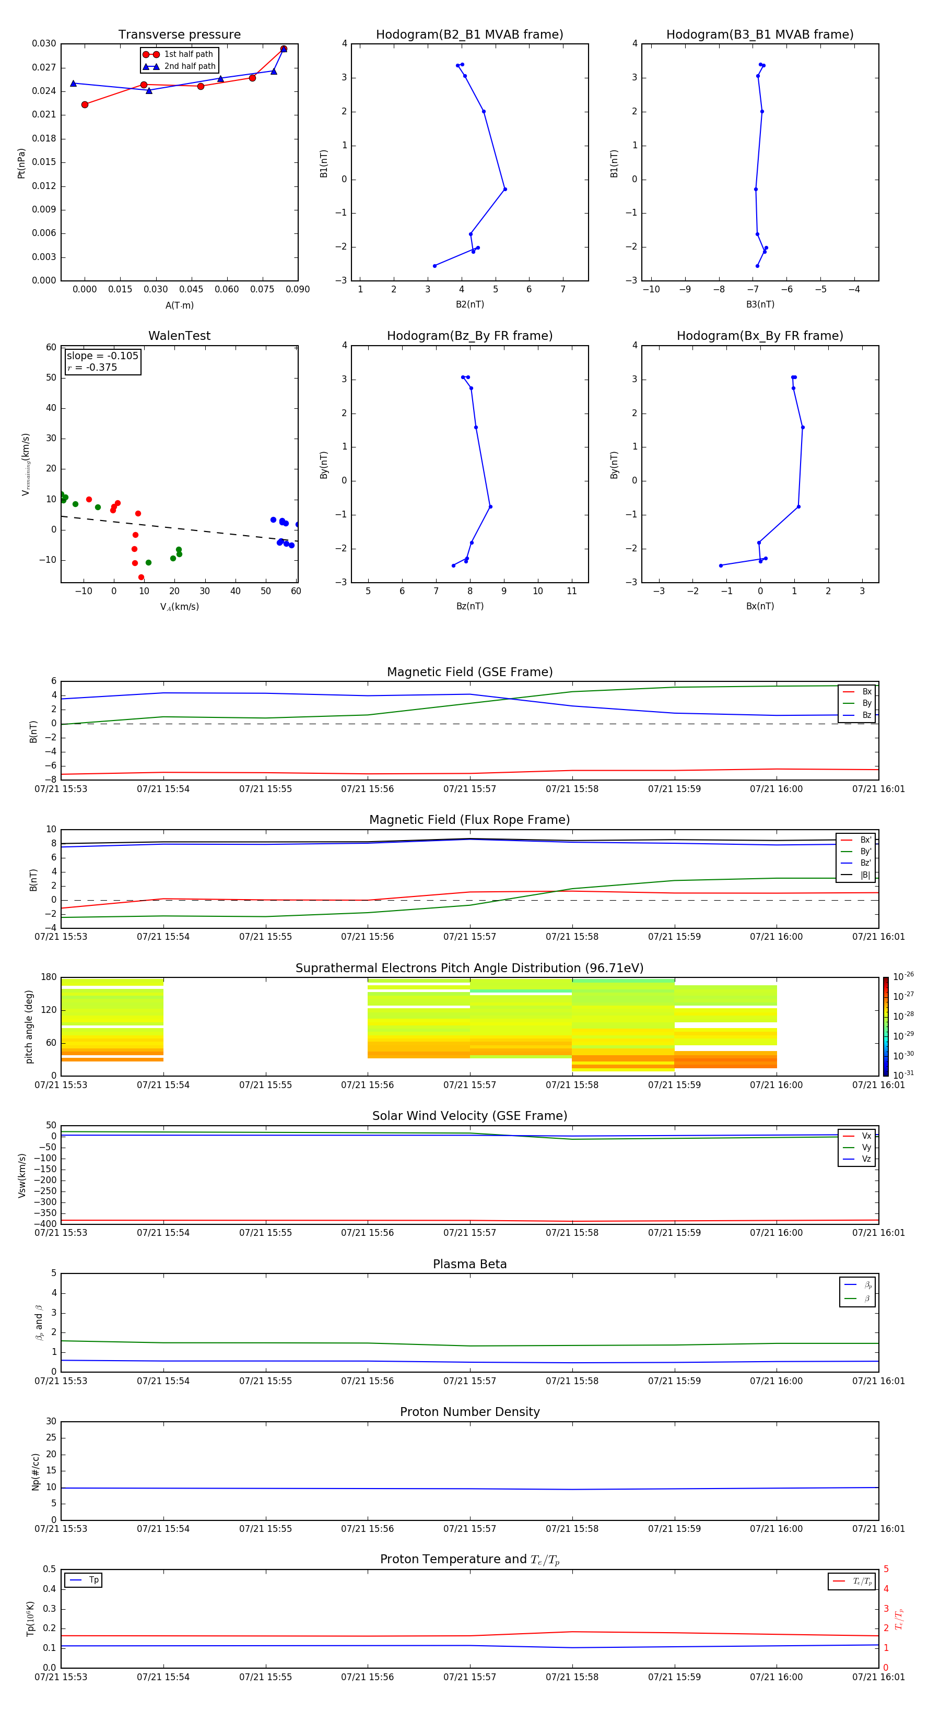Click the 'Np(#/cc)' axis label
This screenshot has width=940, height=1723.
(x=36, y=1471)
